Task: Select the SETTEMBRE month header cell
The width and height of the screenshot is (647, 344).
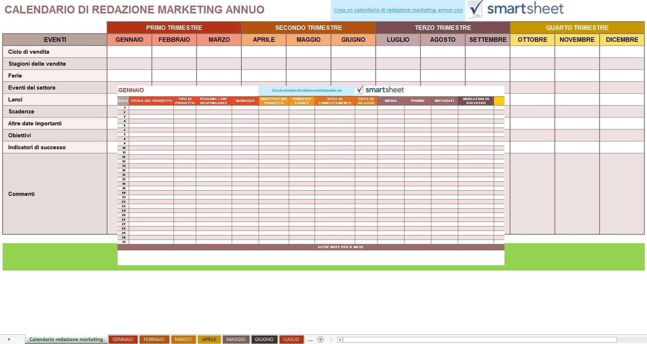Action: (488, 40)
